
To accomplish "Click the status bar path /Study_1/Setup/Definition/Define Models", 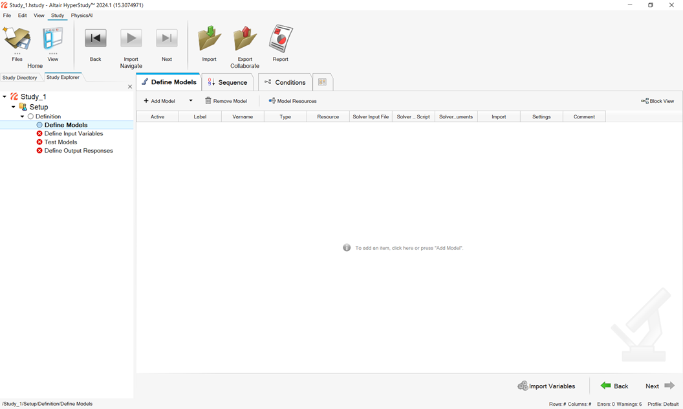I will pyautogui.click(x=47, y=404).
